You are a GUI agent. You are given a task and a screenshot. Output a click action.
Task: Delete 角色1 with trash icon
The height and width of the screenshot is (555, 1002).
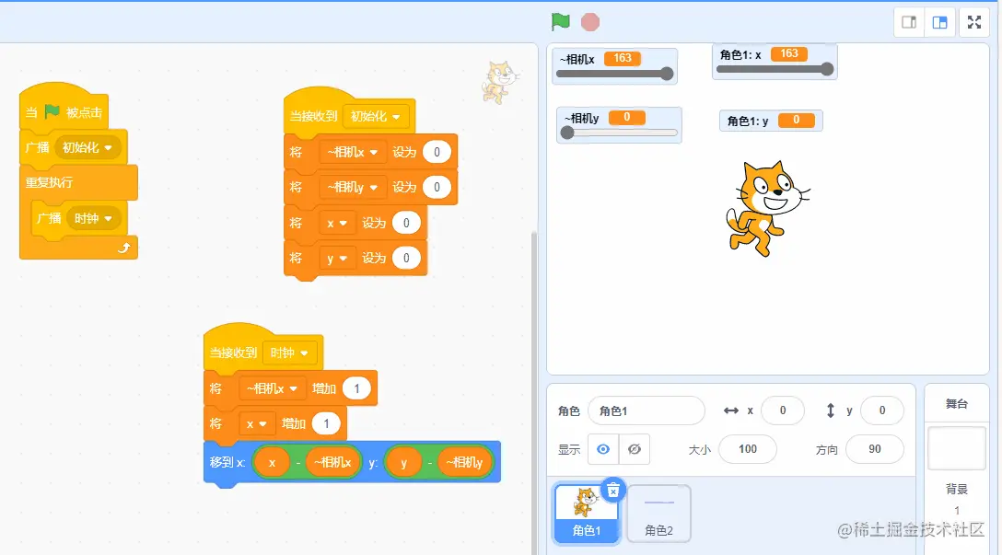612,491
